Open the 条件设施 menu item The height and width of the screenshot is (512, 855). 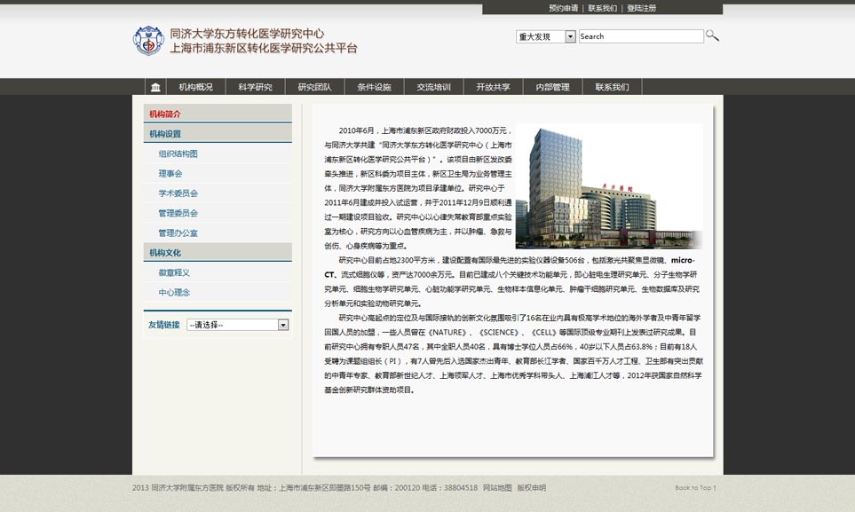(x=374, y=87)
